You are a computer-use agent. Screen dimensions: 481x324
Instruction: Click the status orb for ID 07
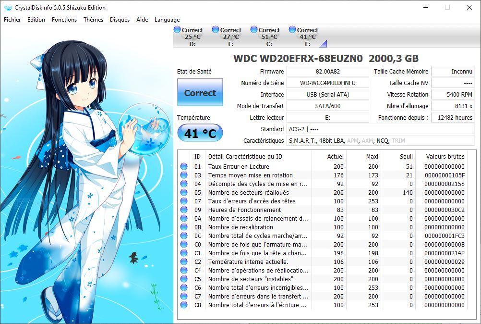pos(184,201)
